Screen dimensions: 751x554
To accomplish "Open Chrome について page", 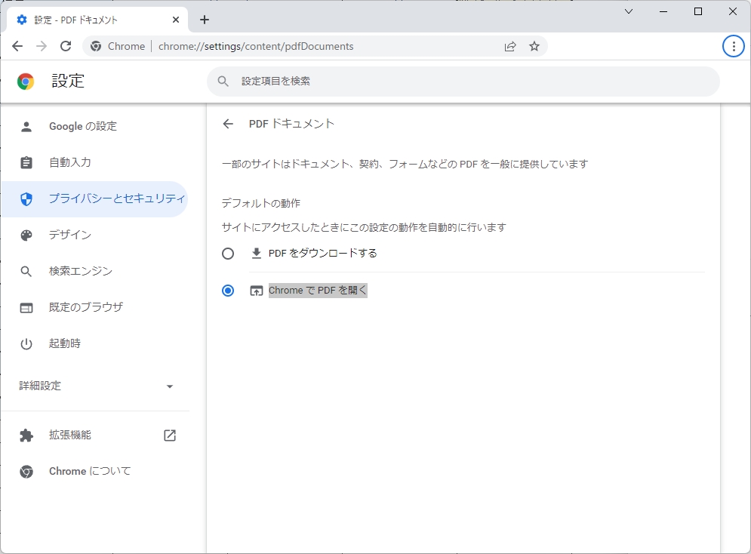I will pos(90,471).
